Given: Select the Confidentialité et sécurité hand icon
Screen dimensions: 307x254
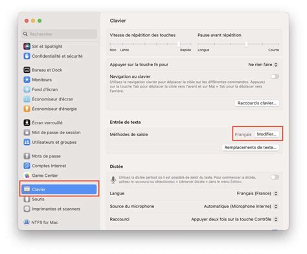Looking at the screenshot, I should [x=27, y=56].
